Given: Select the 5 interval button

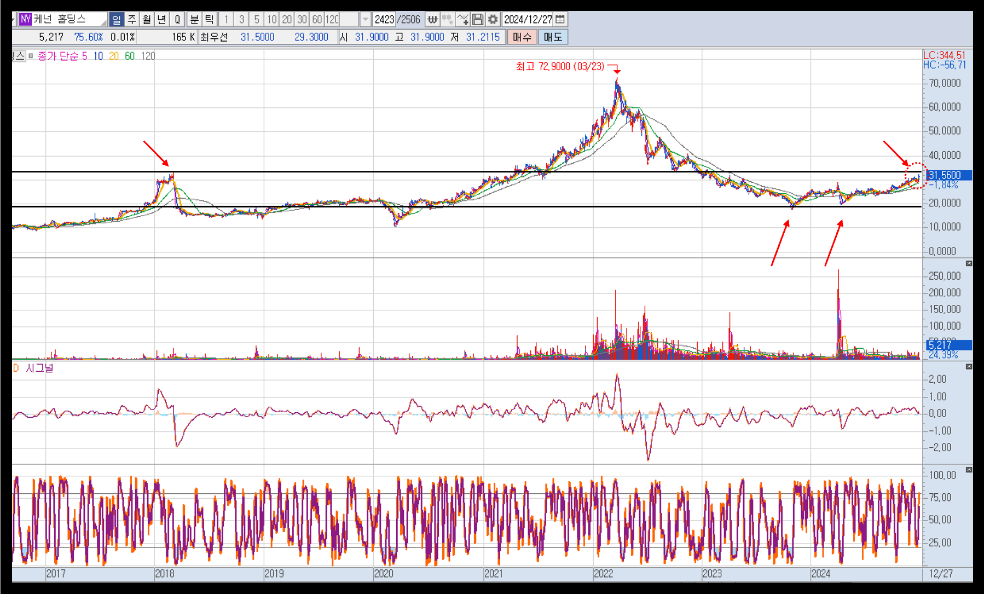Looking at the screenshot, I should tap(256, 20).
